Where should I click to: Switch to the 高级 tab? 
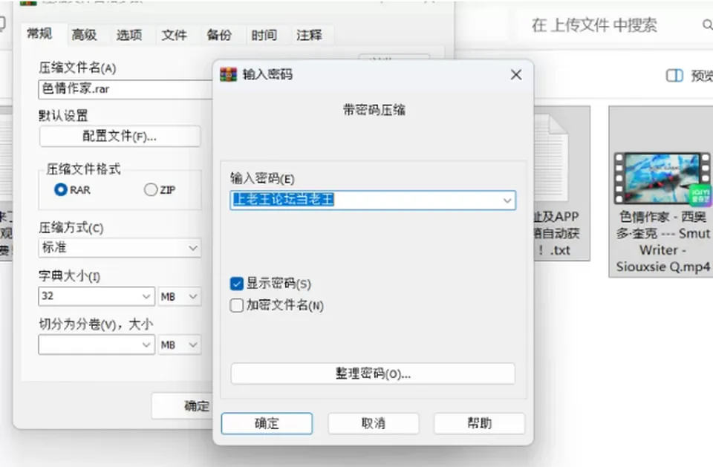click(85, 35)
